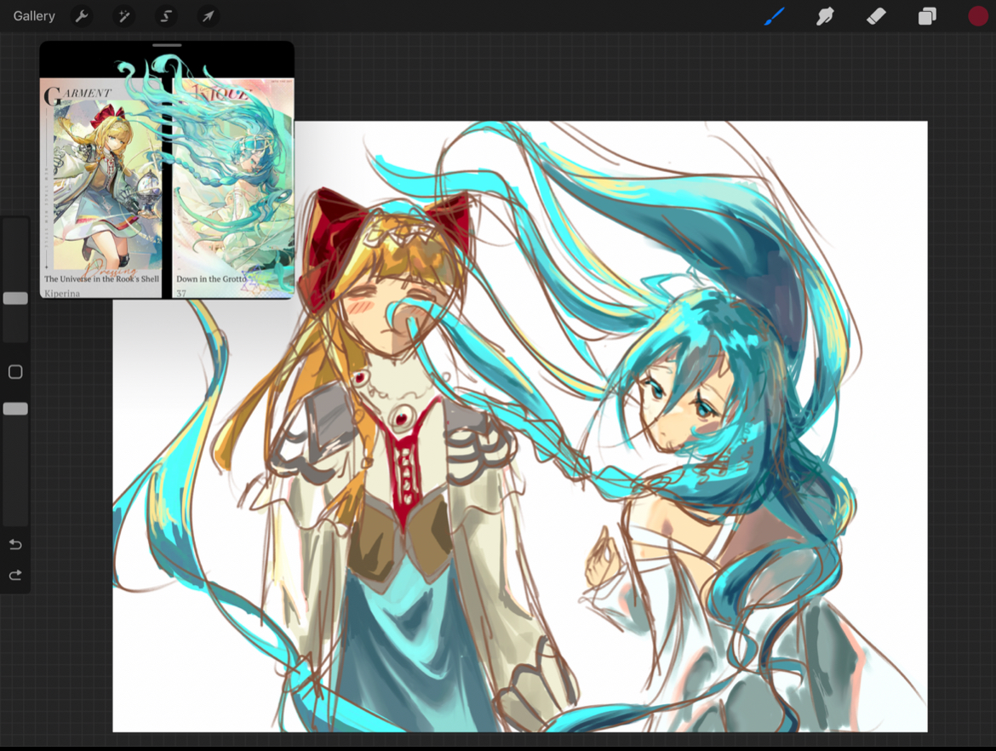The width and height of the screenshot is (996, 751).
Task: Select the Eraser tool
Action: [x=876, y=16]
